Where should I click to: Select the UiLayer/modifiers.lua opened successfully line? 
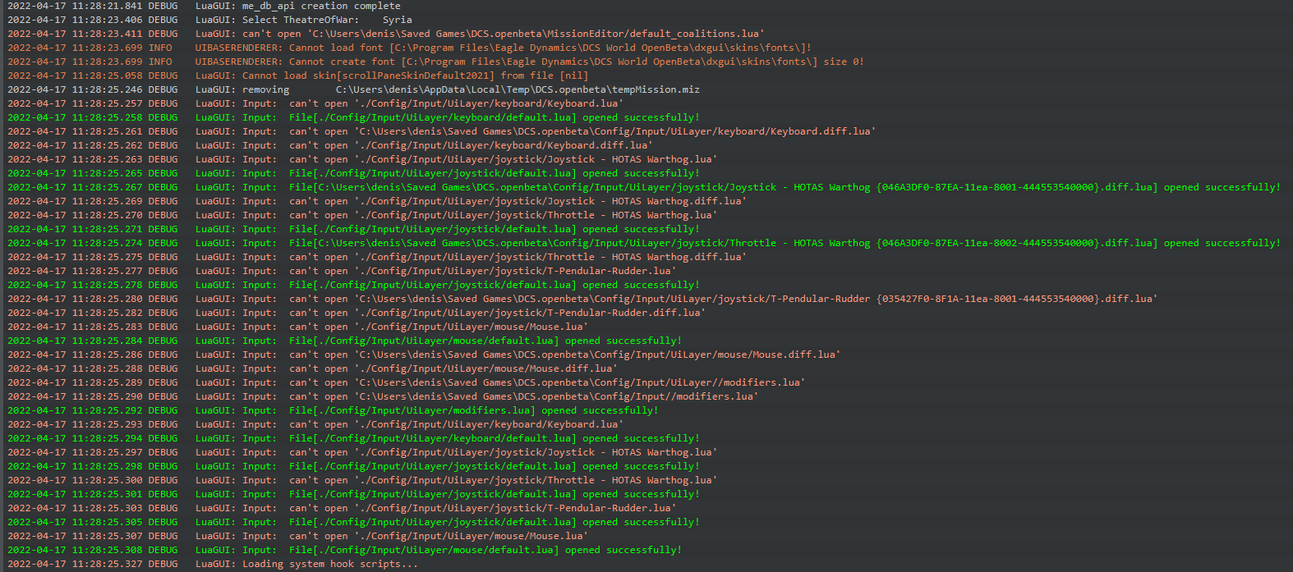point(333,410)
